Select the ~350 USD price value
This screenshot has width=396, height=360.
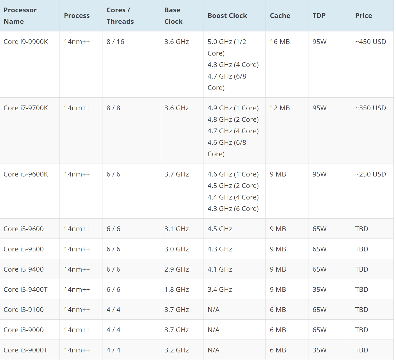[370, 108]
